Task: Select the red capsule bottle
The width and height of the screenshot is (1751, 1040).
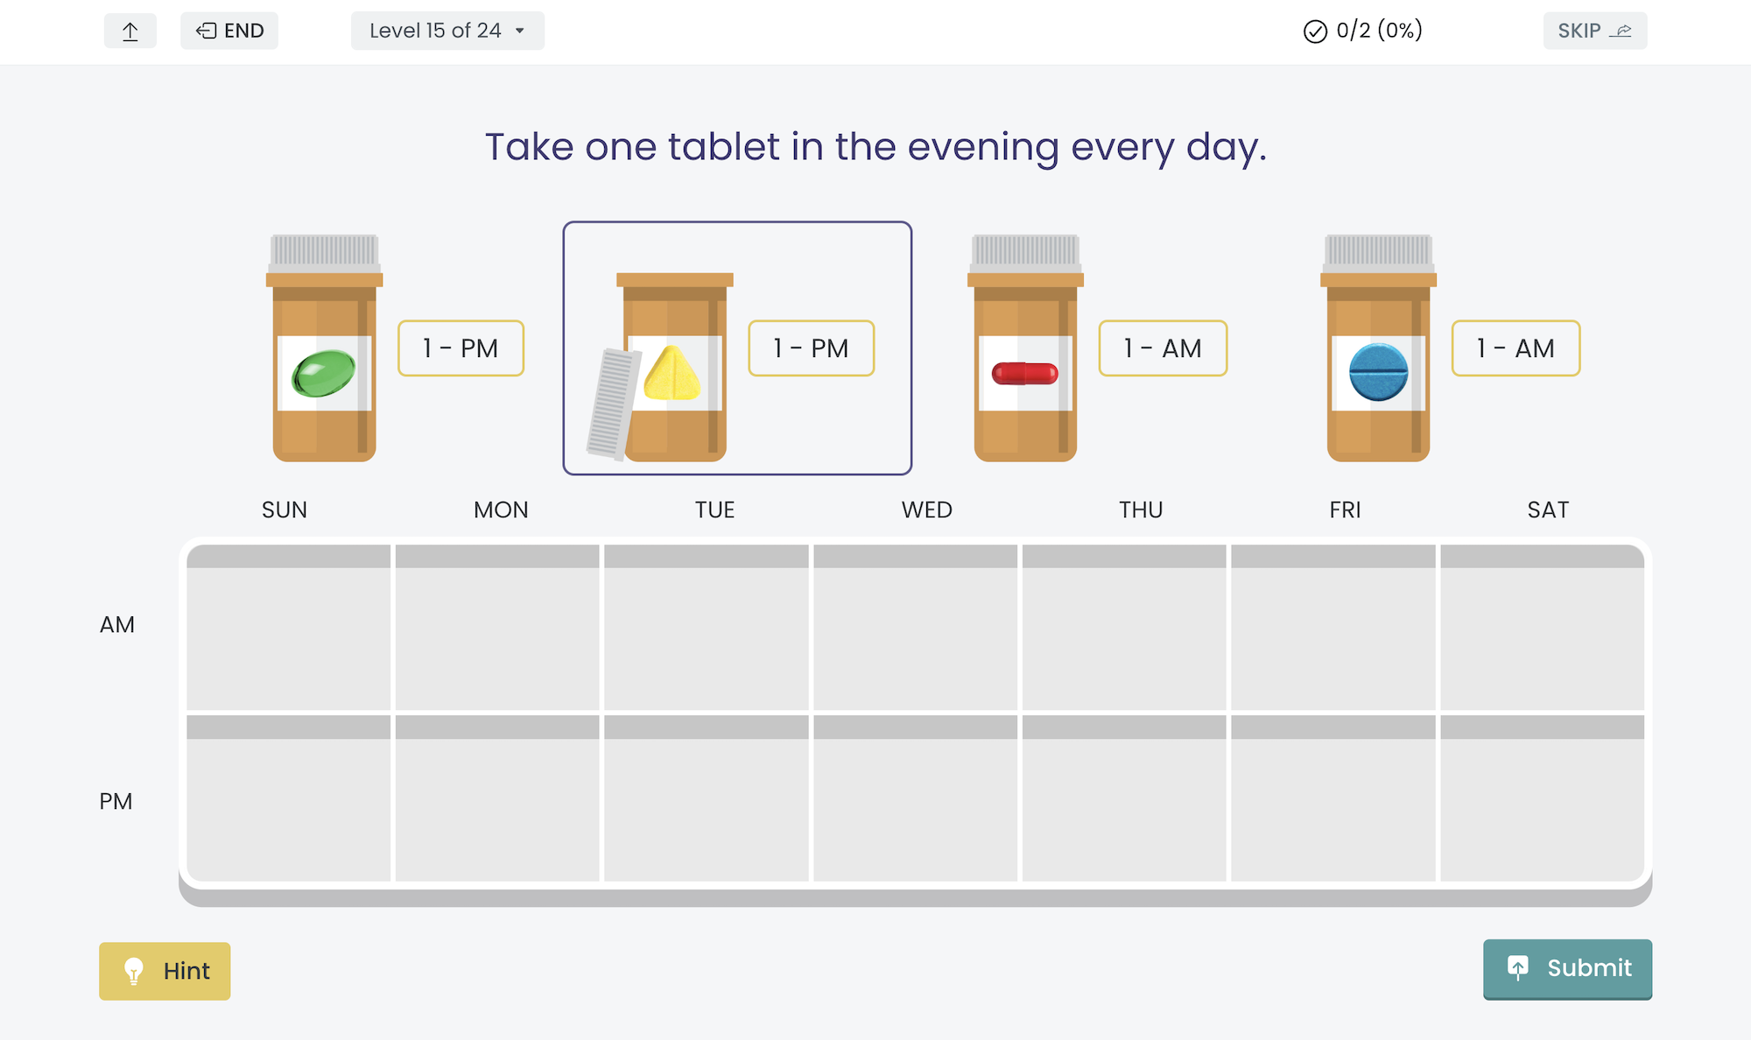Action: point(1025,348)
